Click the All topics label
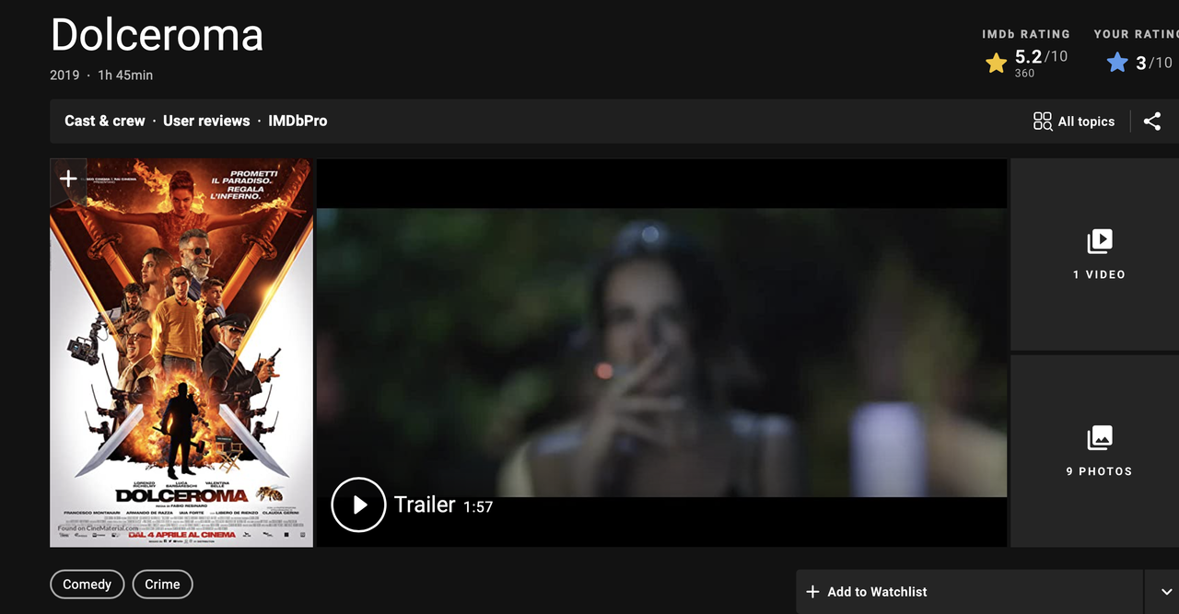The width and height of the screenshot is (1179, 614). pyautogui.click(x=1086, y=122)
